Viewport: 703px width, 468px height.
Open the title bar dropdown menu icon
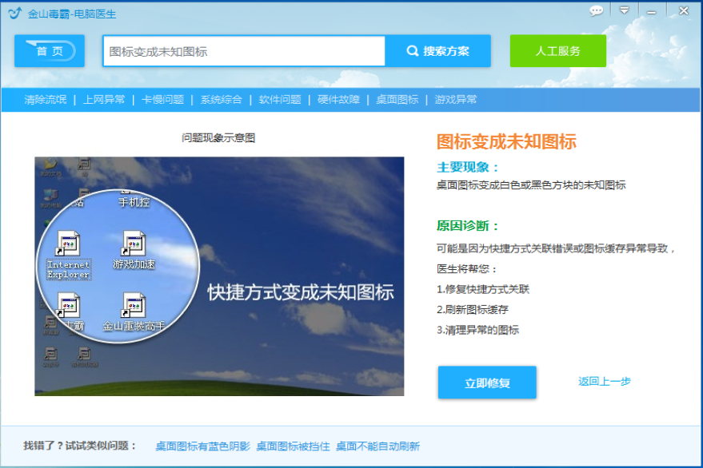point(624,10)
